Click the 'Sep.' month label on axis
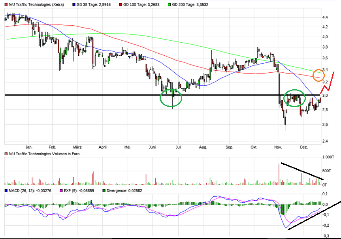This screenshot has width=341, height=239. 229,147
